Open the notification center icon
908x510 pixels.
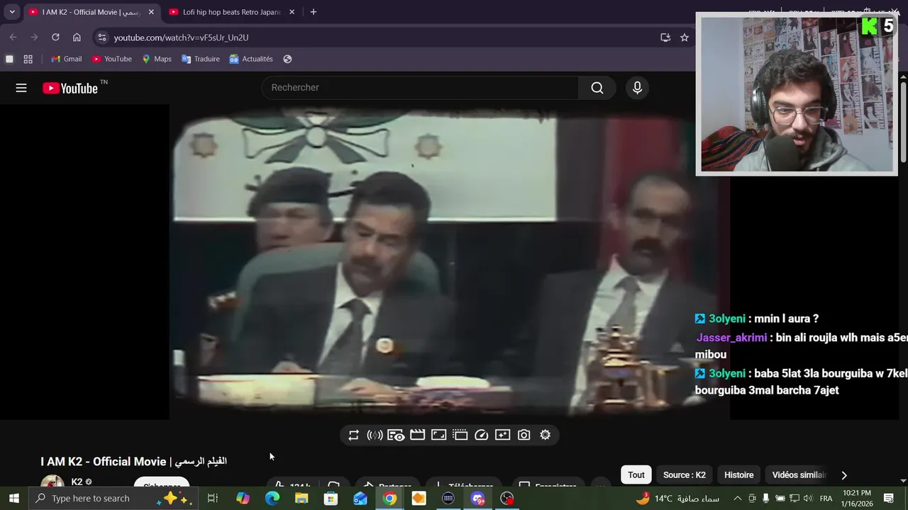click(889, 499)
